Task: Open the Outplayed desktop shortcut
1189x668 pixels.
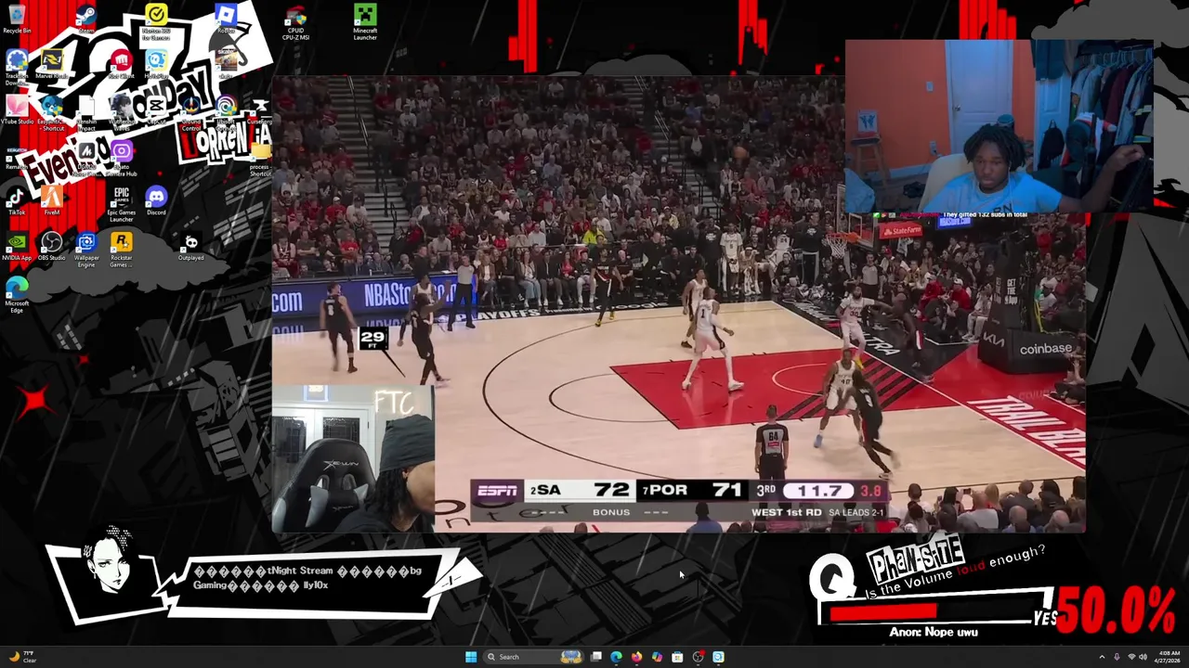Action: 190,246
